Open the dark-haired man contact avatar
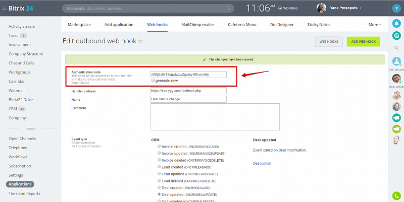 [x=396, y=79]
